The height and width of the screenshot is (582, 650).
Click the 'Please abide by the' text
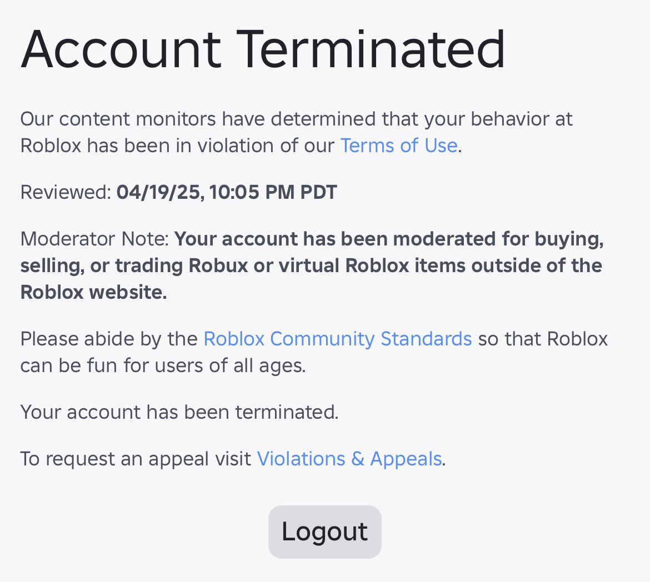point(109,339)
